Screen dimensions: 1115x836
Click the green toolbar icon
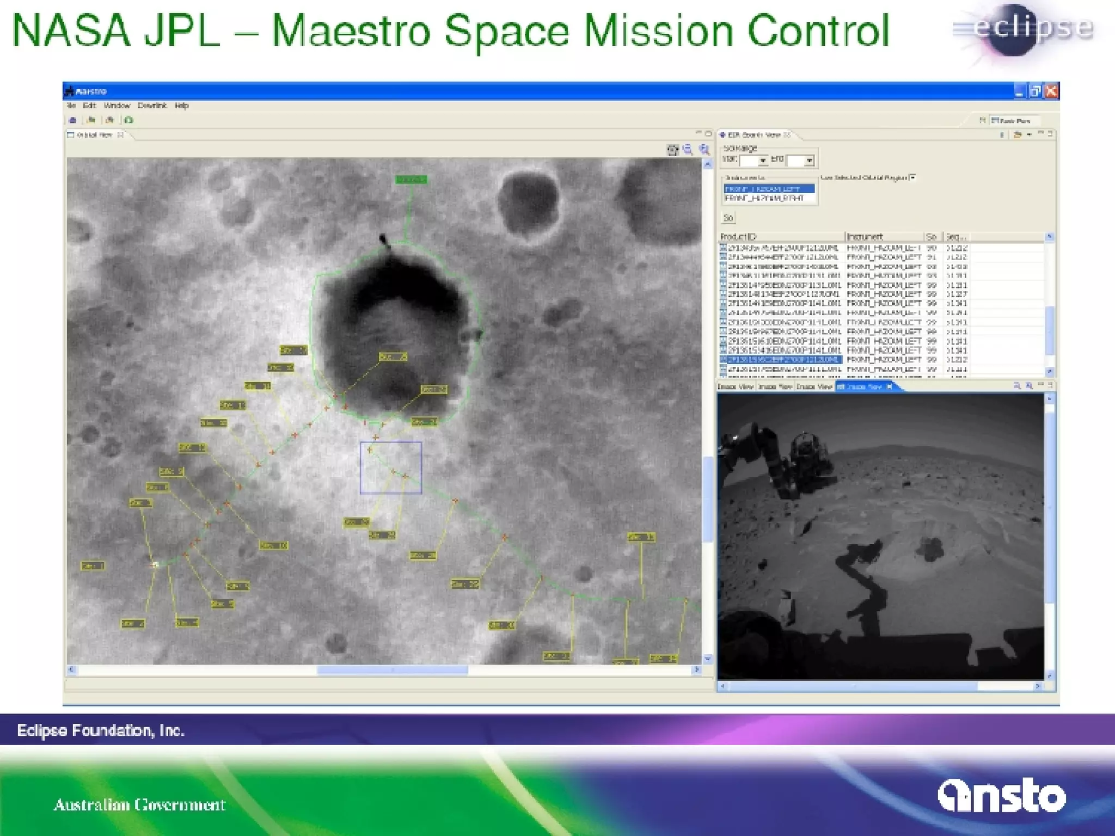[x=128, y=120]
